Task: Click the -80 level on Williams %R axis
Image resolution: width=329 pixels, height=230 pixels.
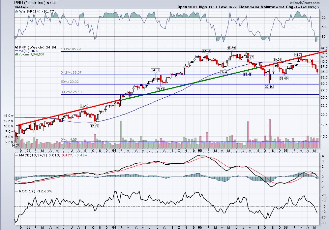Action: click(x=323, y=37)
